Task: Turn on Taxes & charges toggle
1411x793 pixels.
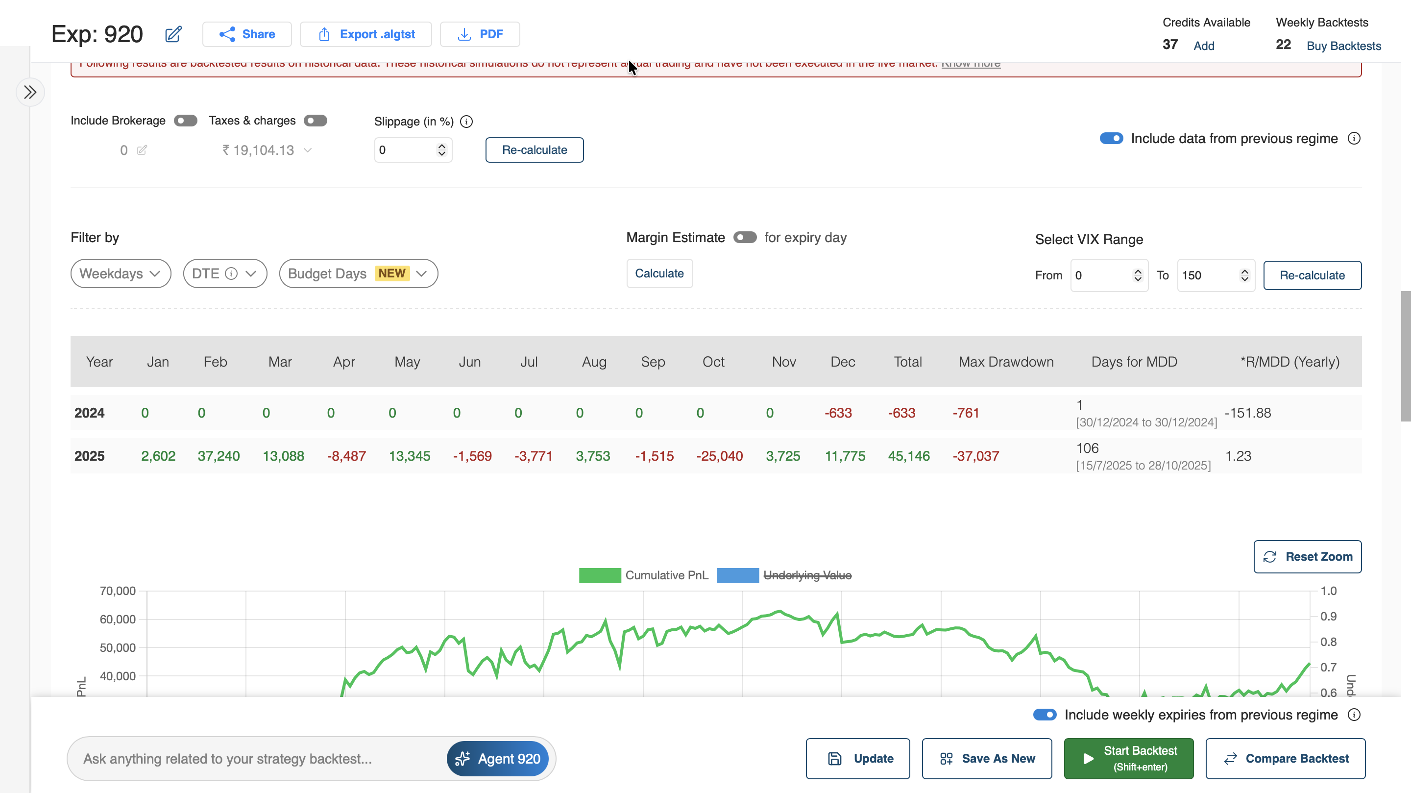Action: point(316,121)
